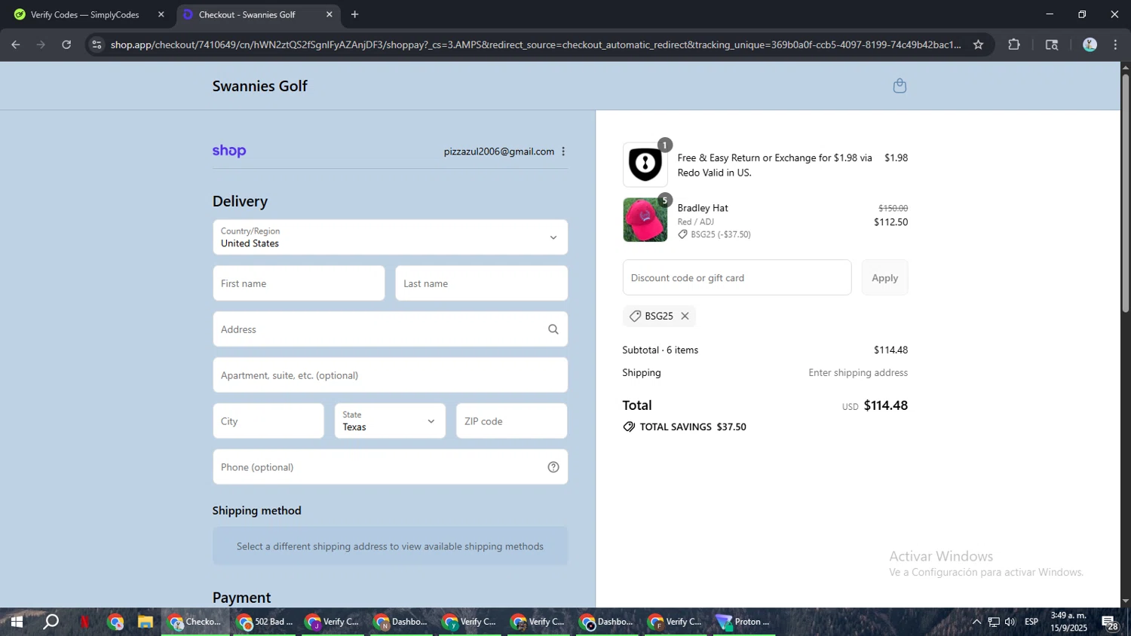Screen dimensions: 1131x636
Task: Reload the checkout page
Action: tap(66, 44)
